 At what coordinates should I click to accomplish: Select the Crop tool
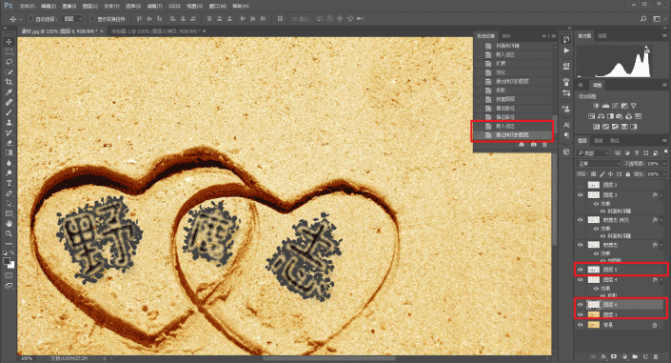point(9,82)
